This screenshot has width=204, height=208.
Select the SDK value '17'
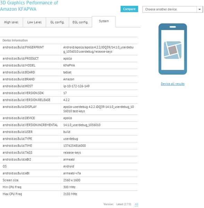(x=65, y=93)
